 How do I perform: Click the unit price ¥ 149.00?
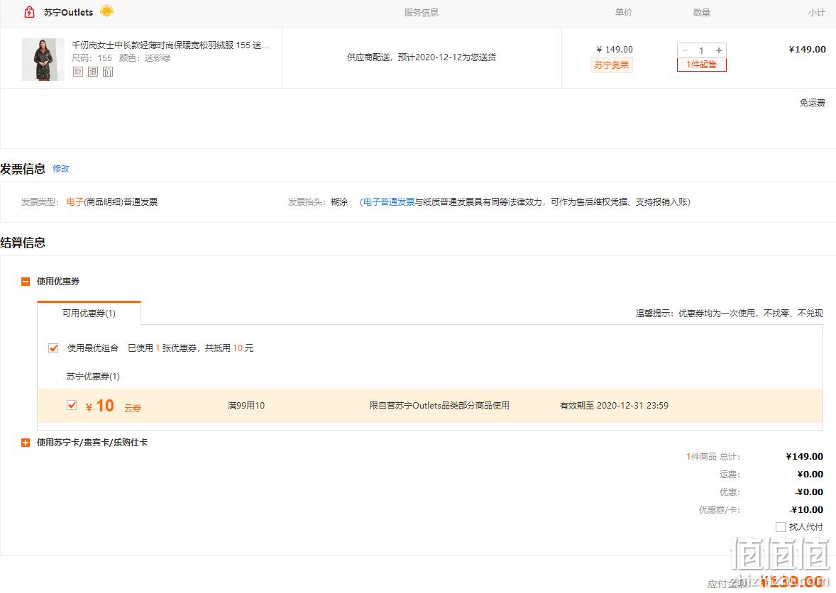tap(614, 49)
